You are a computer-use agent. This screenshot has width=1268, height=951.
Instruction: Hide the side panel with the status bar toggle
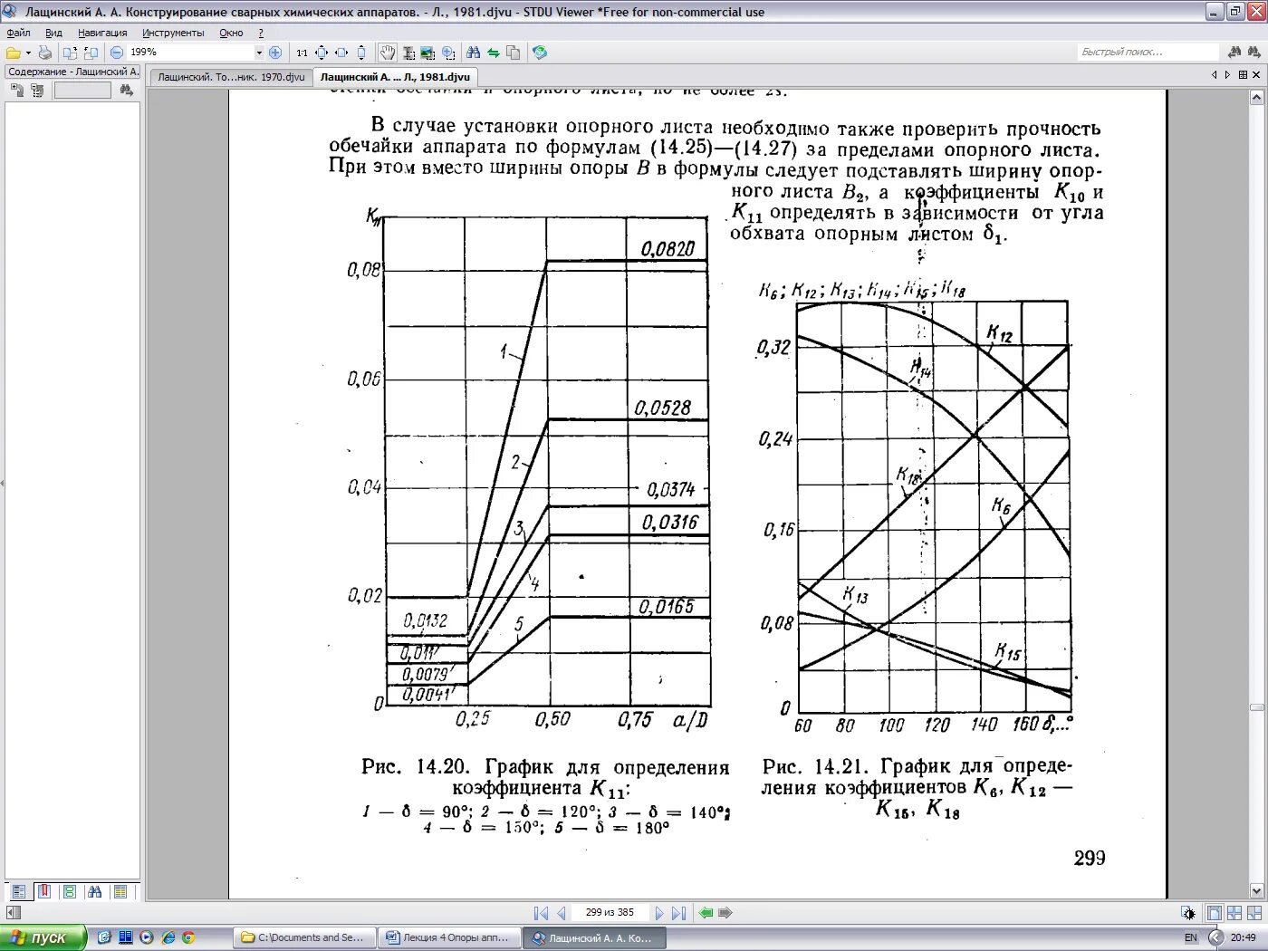13,913
